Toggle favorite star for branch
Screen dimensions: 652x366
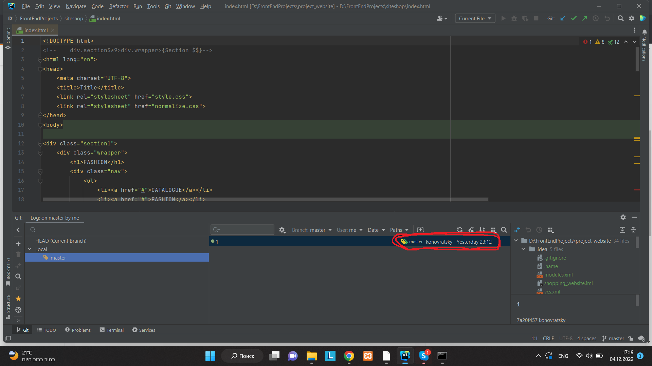(x=18, y=299)
